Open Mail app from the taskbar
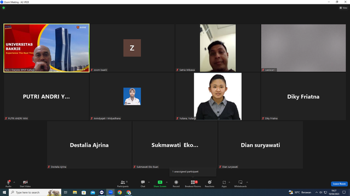The image size is (350, 196). (92, 192)
